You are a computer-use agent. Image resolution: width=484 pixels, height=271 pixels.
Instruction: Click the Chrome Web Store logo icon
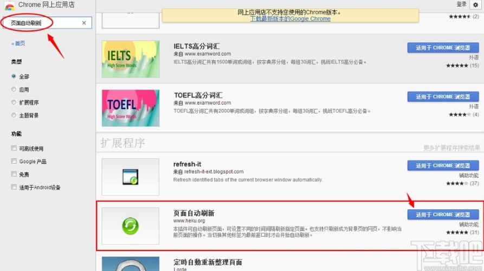pyautogui.click(x=9, y=5)
